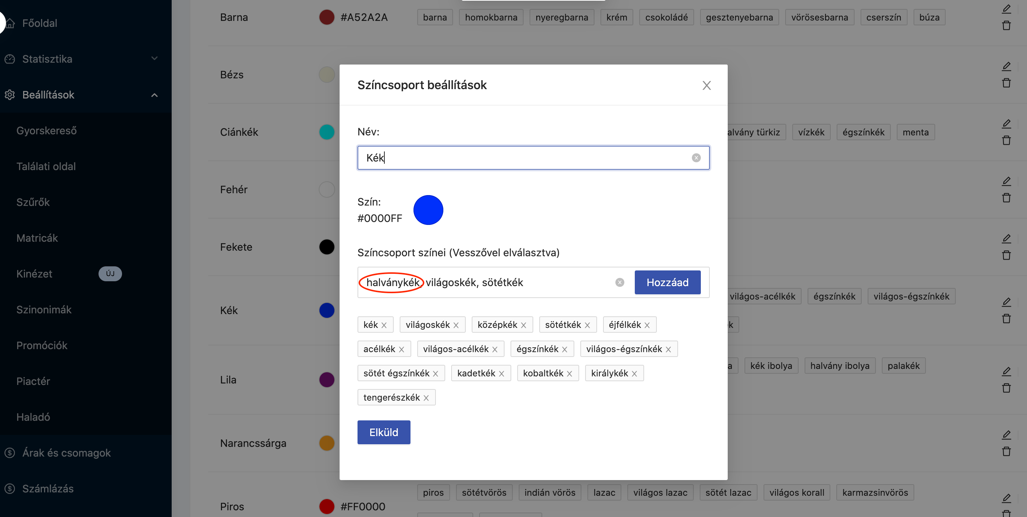Clear the színcsoport színei text field
Image resolution: width=1027 pixels, height=517 pixels.
pyautogui.click(x=619, y=283)
